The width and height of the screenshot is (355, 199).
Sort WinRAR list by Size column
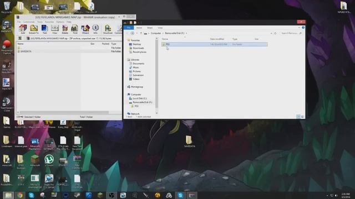93,44
